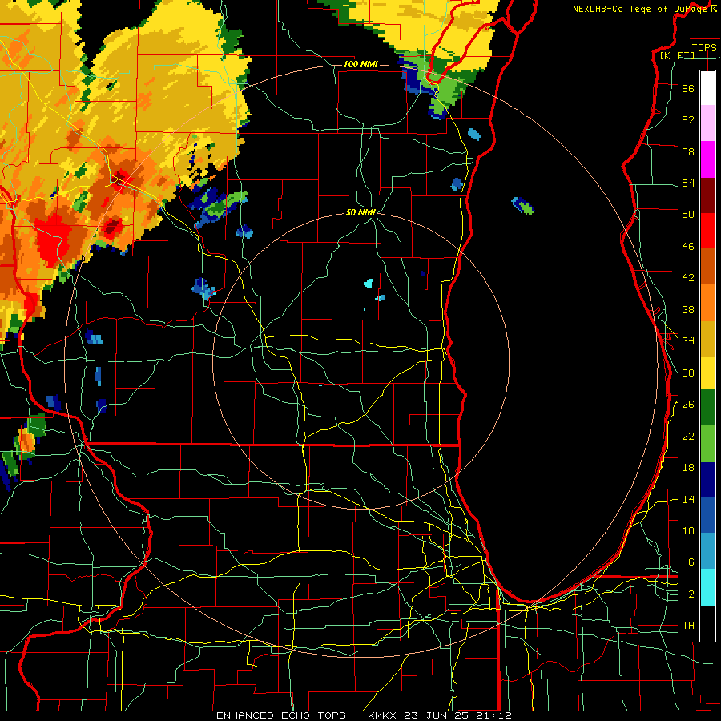721x721 pixels.
Task: Click the "46" legend value
Action: click(688, 247)
